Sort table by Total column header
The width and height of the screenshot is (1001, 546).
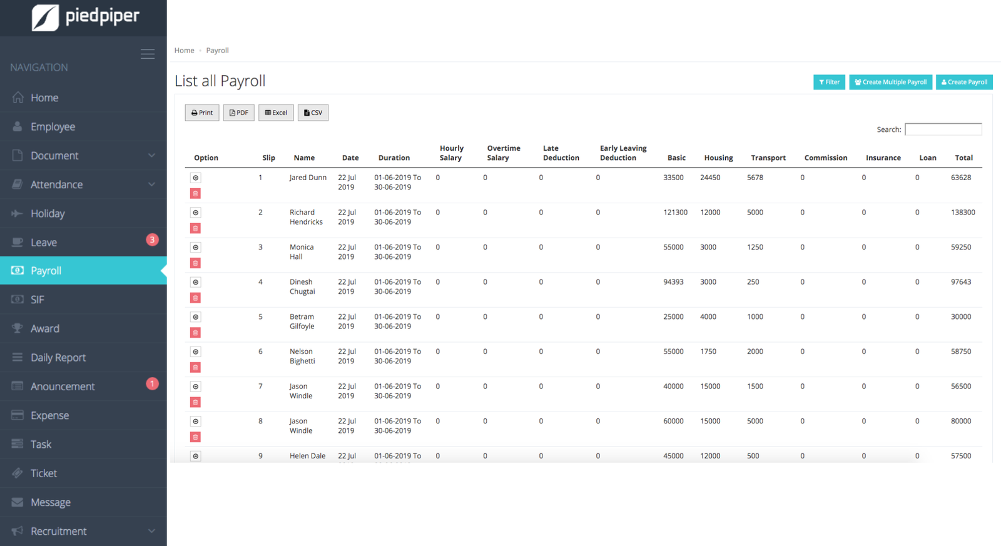pos(963,158)
